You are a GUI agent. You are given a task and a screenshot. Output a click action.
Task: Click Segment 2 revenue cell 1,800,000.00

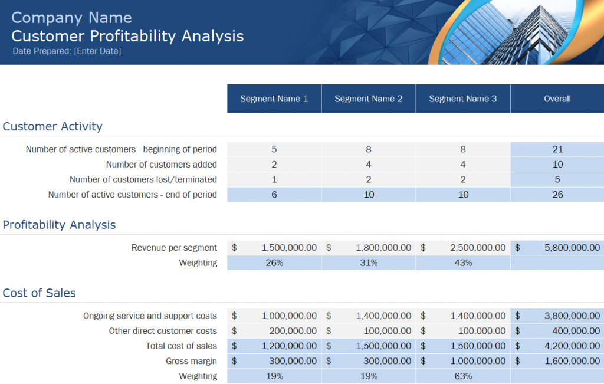(x=369, y=248)
